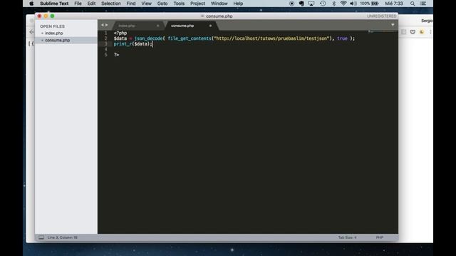
Task: Open the AirPlay display menu icon
Action: pos(311,4)
